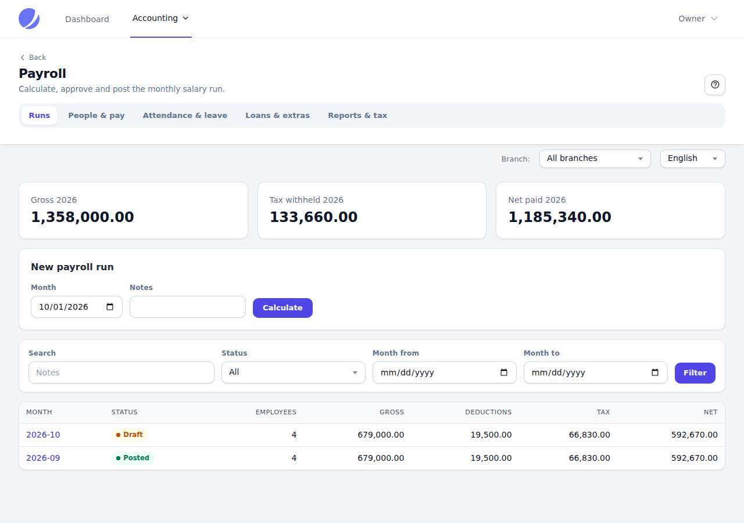Click the Tax withheld value 133,660.00
744x523 pixels.
pos(314,217)
